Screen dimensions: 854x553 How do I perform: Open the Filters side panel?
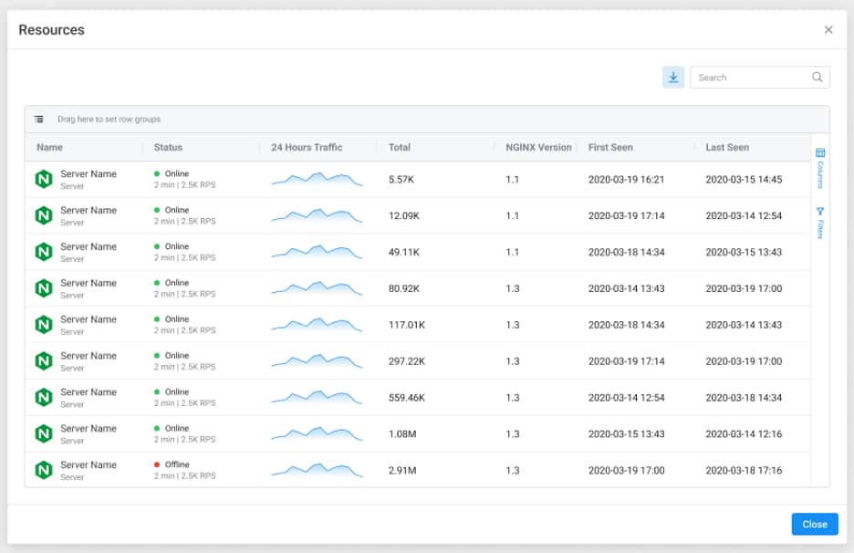[819, 223]
